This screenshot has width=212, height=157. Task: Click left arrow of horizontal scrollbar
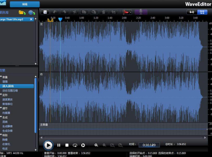pyautogui.click(x=41, y=138)
